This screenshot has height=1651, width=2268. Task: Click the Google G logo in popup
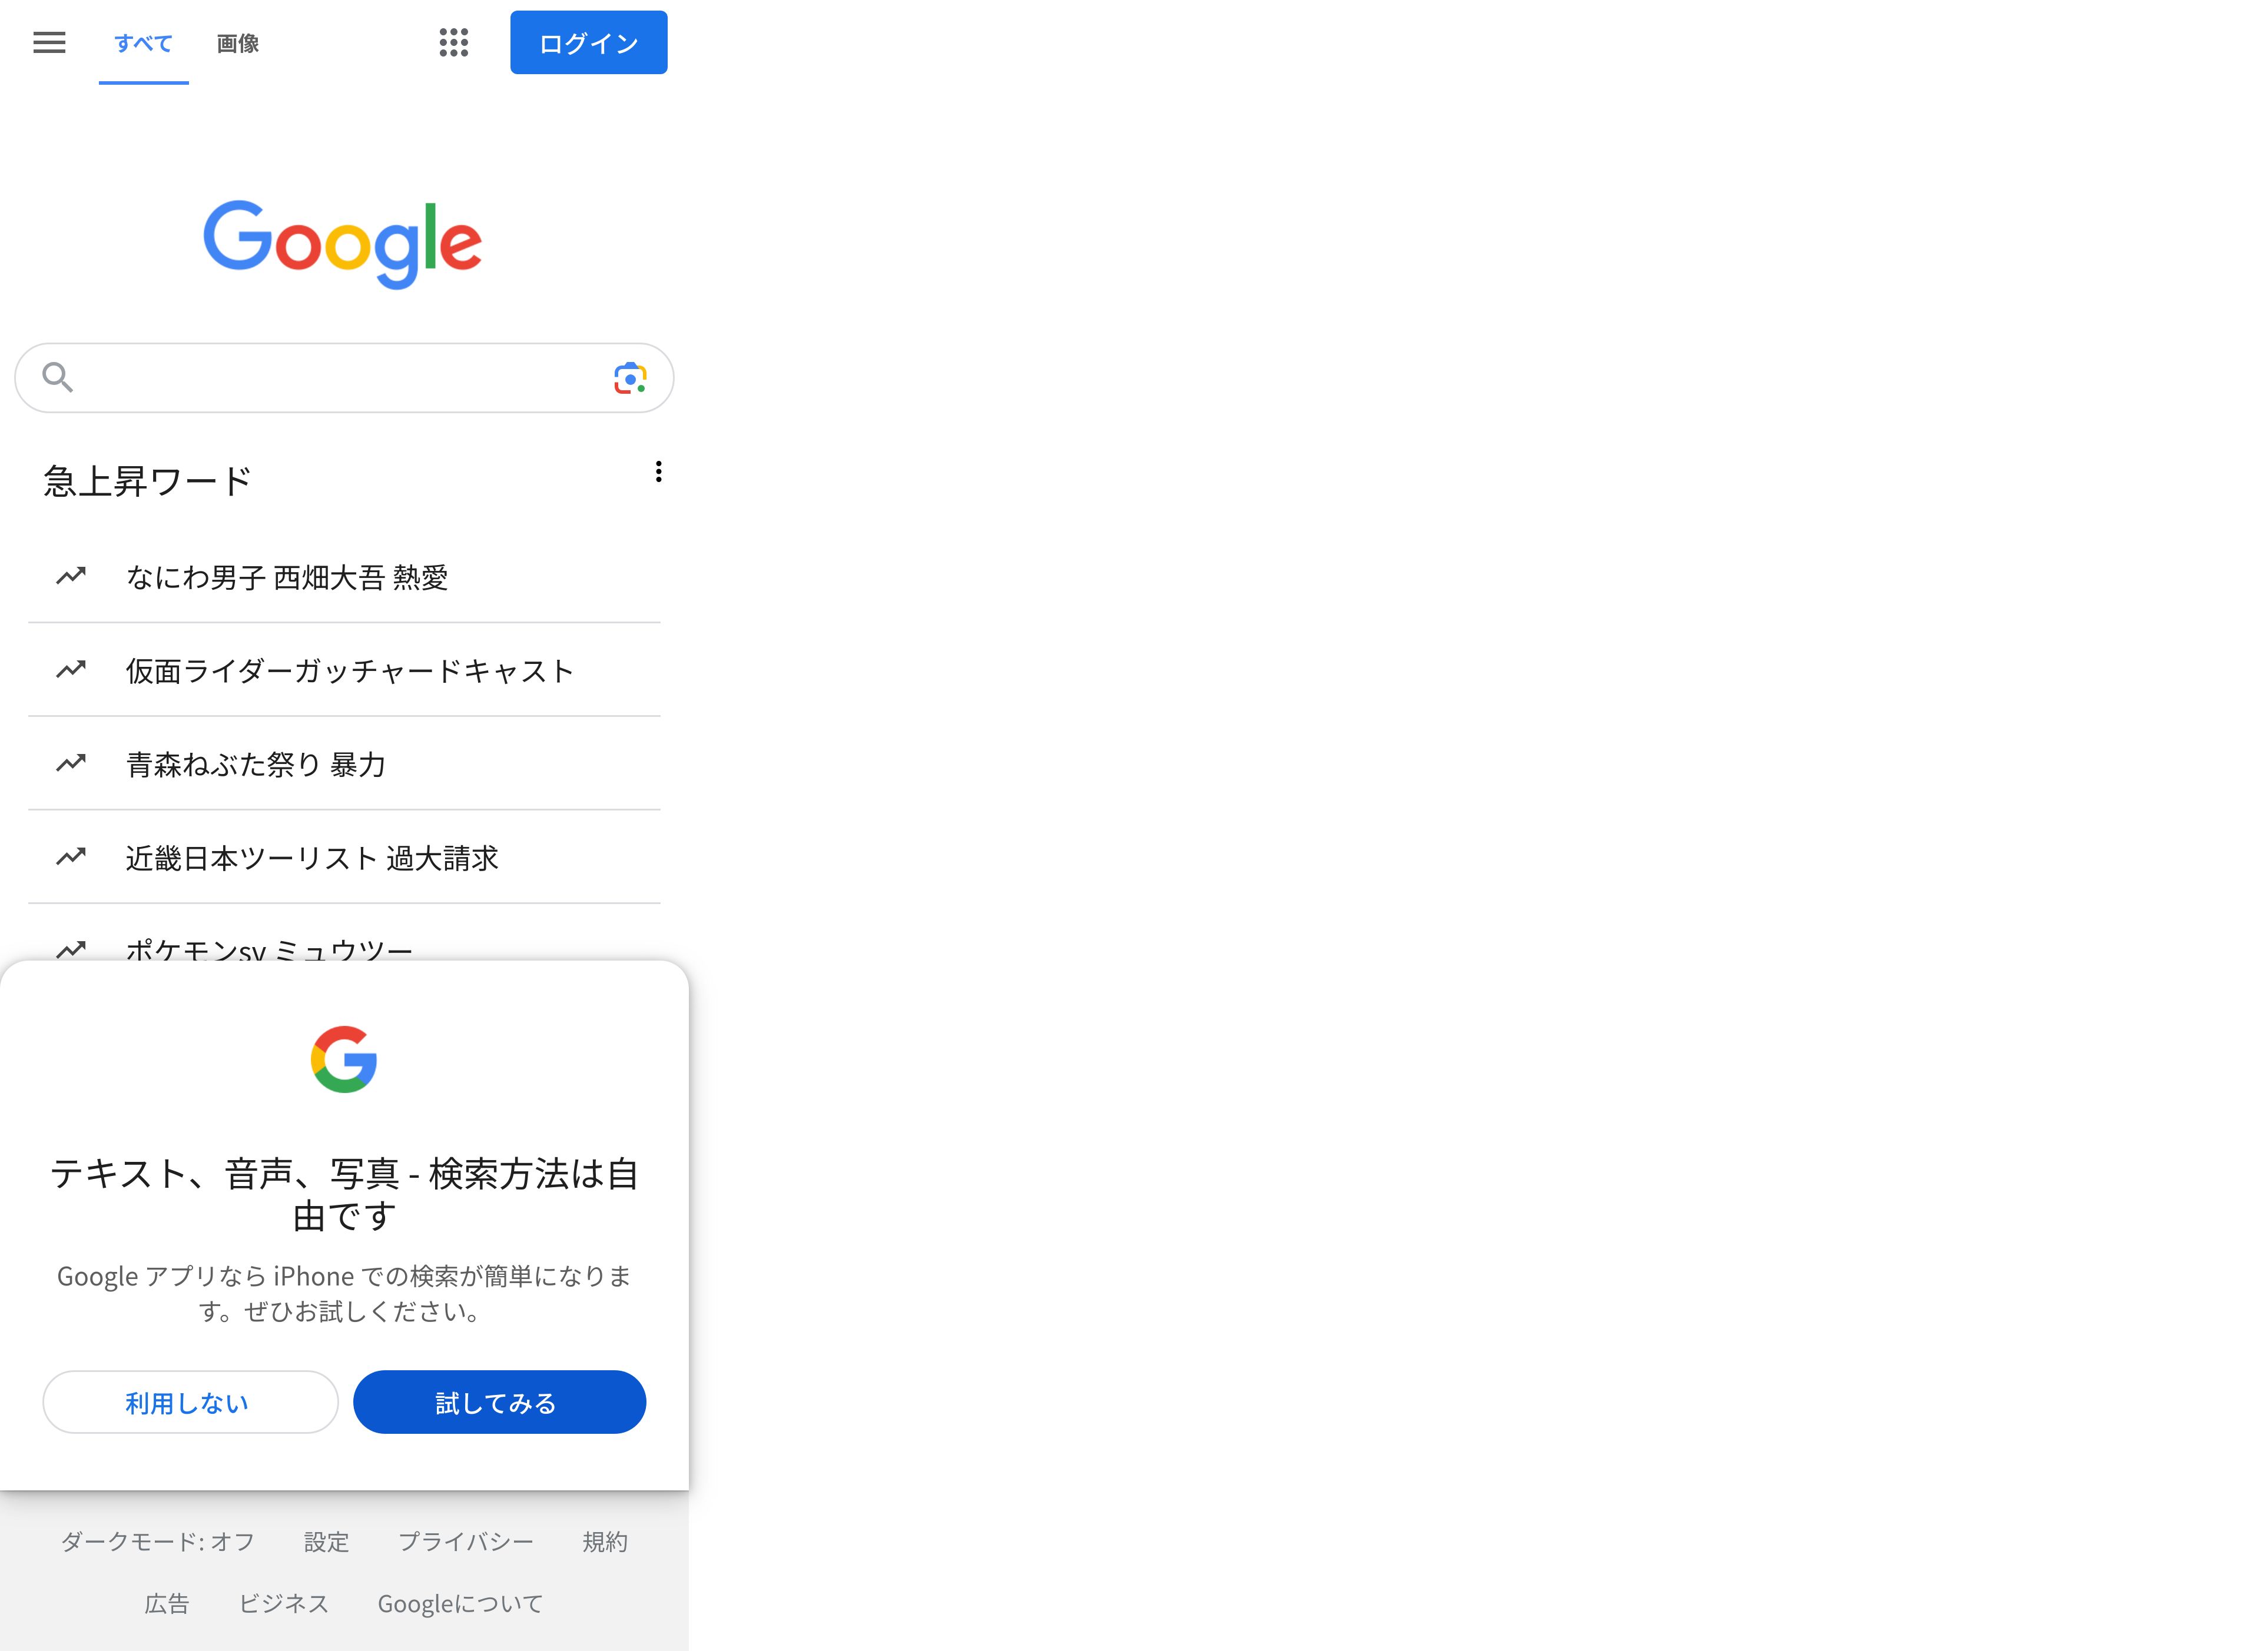point(344,1059)
